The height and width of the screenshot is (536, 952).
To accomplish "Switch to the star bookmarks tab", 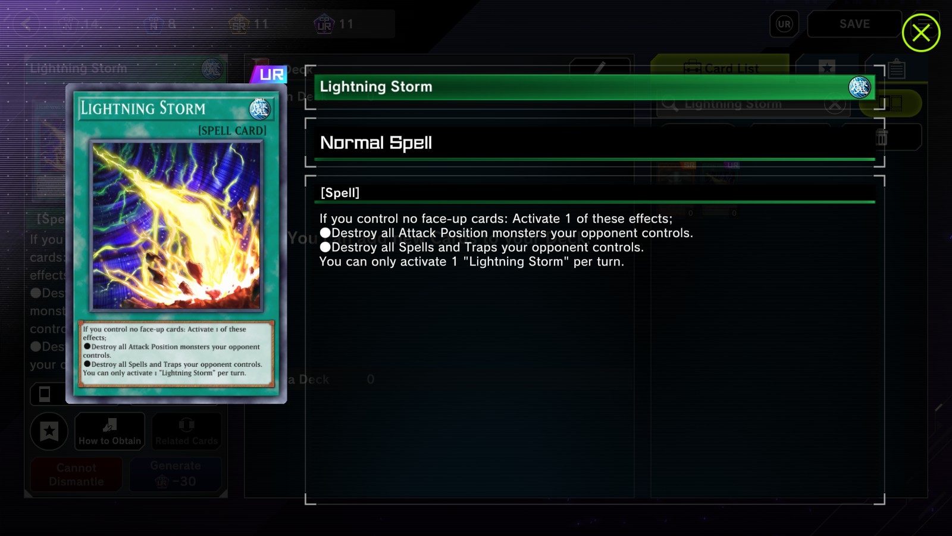I will click(x=827, y=67).
